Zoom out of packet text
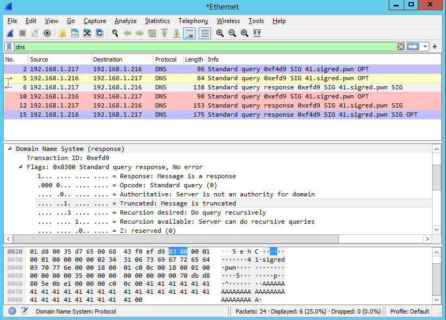The image size is (446, 320). 232,33
